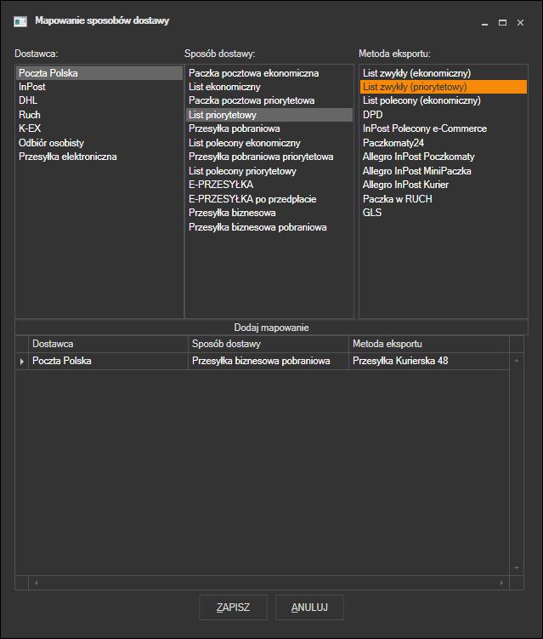Choose List priorytetowy delivery method
The image size is (543, 639).
coord(269,115)
